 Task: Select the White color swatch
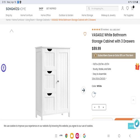click(94, 94)
